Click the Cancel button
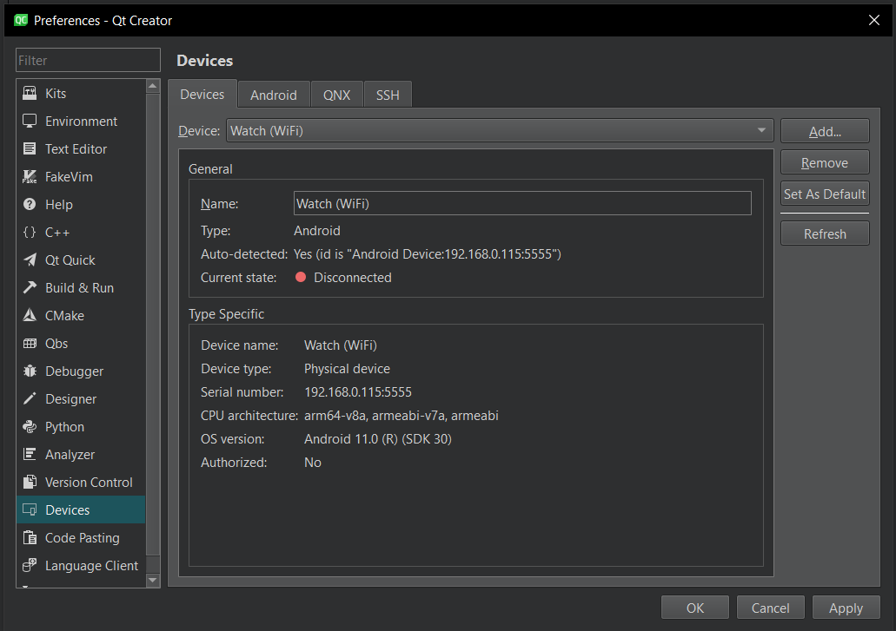This screenshot has height=631, width=896. point(770,608)
